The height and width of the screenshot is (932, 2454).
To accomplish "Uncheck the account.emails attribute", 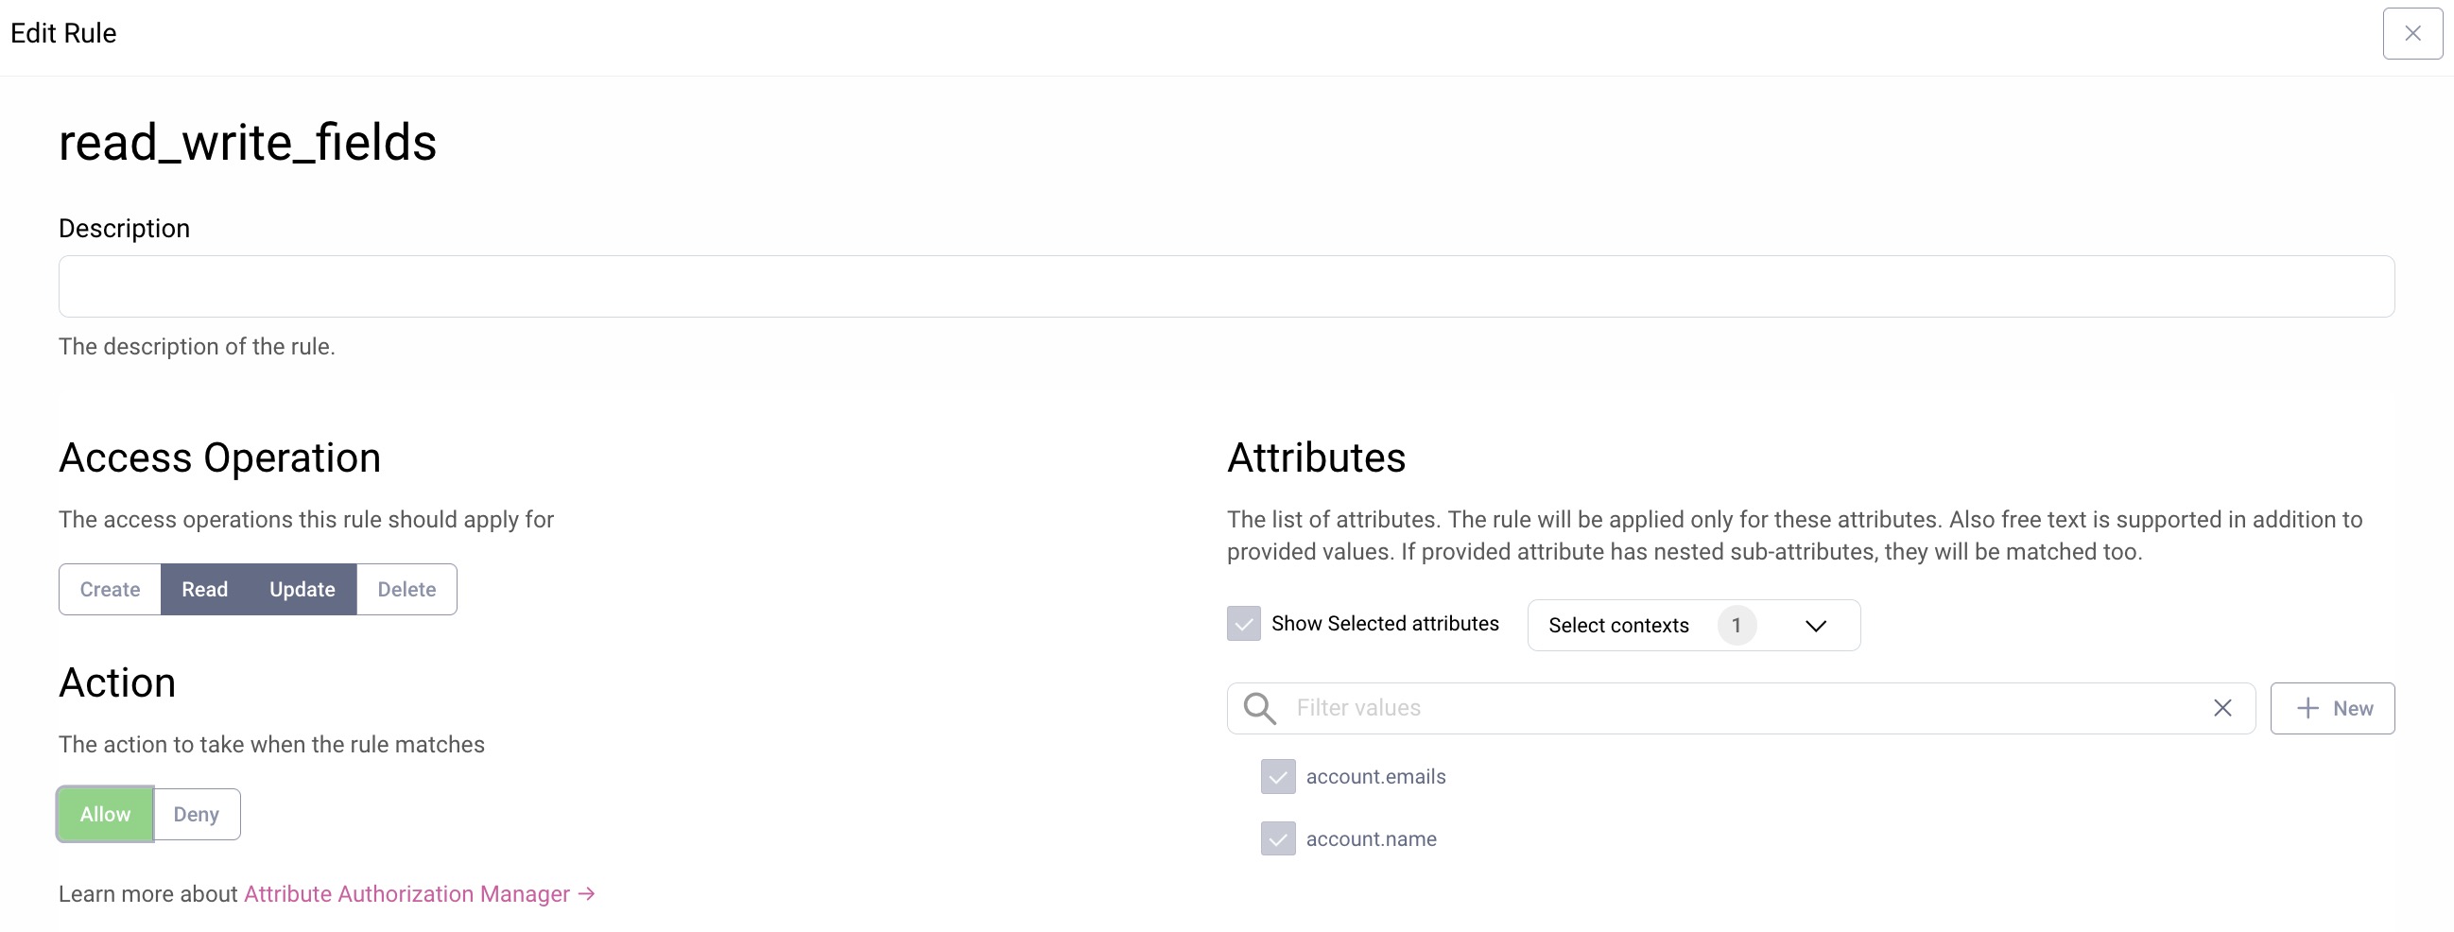I will tap(1277, 777).
